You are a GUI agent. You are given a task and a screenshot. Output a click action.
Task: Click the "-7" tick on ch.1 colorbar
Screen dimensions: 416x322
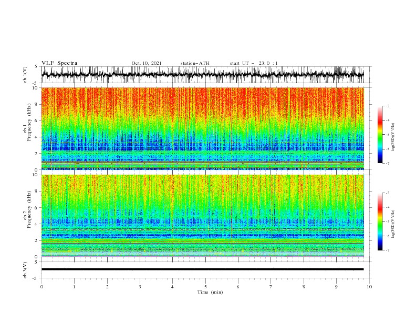pos(387,163)
